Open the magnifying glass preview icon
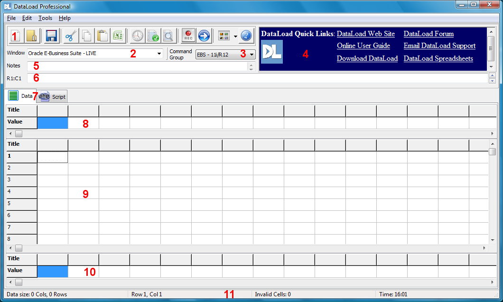 pyautogui.click(x=168, y=36)
